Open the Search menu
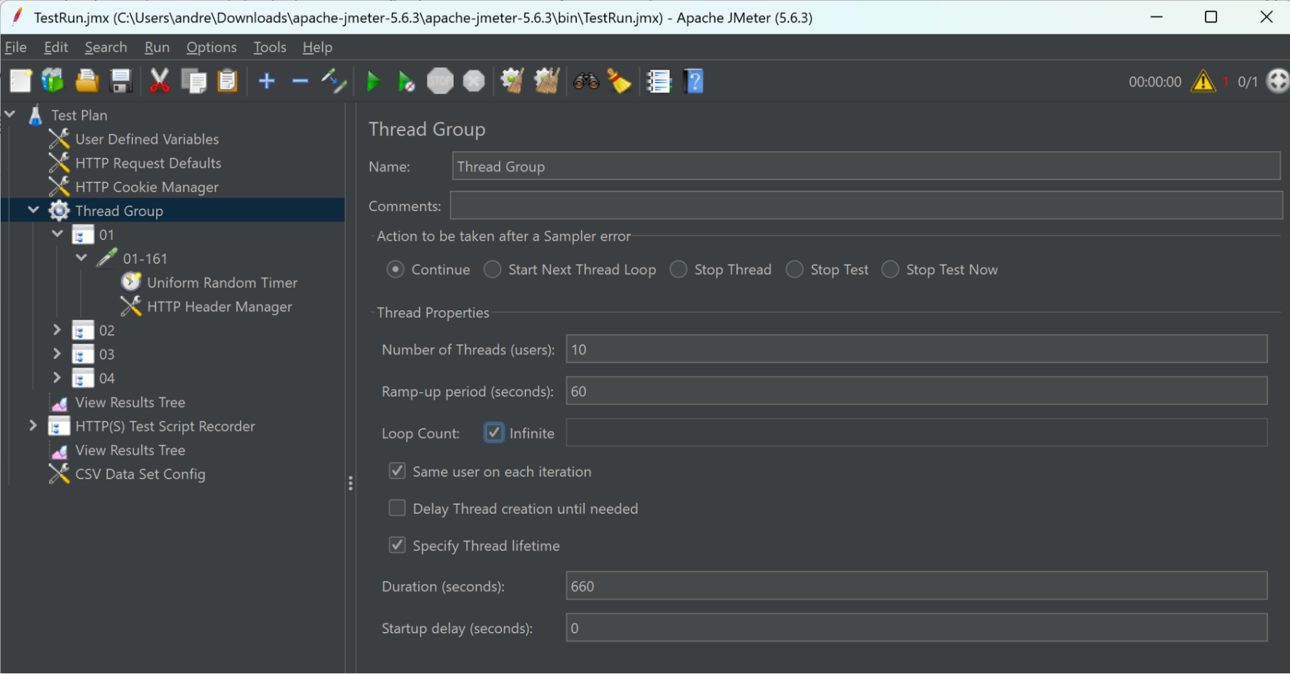Image resolution: width=1290 pixels, height=674 pixels. [106, 47]
